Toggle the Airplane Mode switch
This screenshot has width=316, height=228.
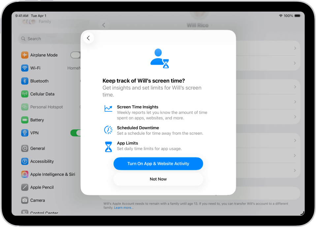click(75, 55)
